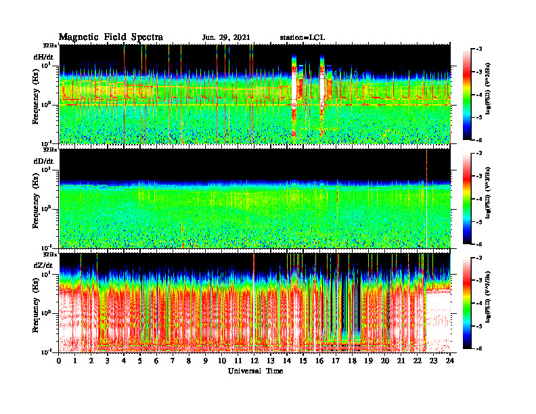Click hour "14" on the Universal Time axis
Screen dimensions: 536x414
287,361
